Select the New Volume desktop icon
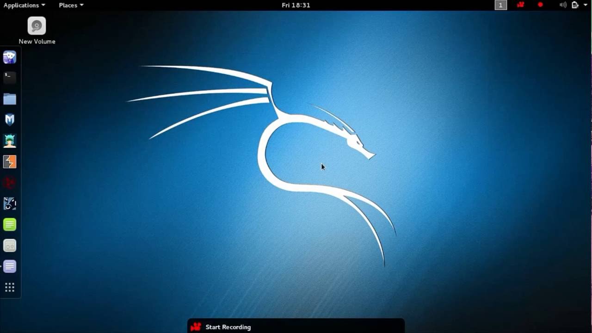This screenshot has width=592, height=333. tap(37, 31)
